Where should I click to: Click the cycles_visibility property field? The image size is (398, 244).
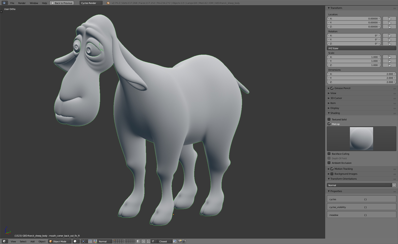point(362,207)
